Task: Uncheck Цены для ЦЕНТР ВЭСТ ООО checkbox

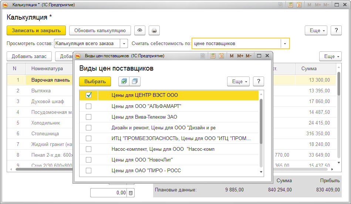Action: click(x=89, y=95)
